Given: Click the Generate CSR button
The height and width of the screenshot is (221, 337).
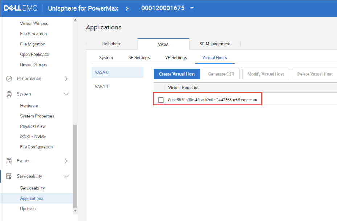Looking at the screenshot, I should click(x=221, y=74).
